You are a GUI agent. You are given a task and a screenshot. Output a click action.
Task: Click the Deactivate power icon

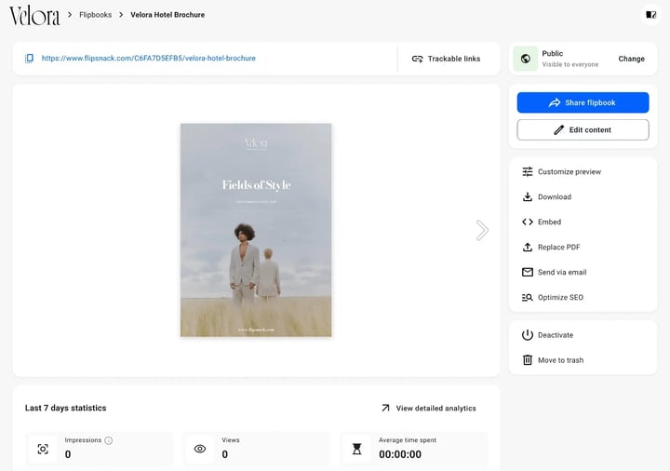(x=528, y=335)
